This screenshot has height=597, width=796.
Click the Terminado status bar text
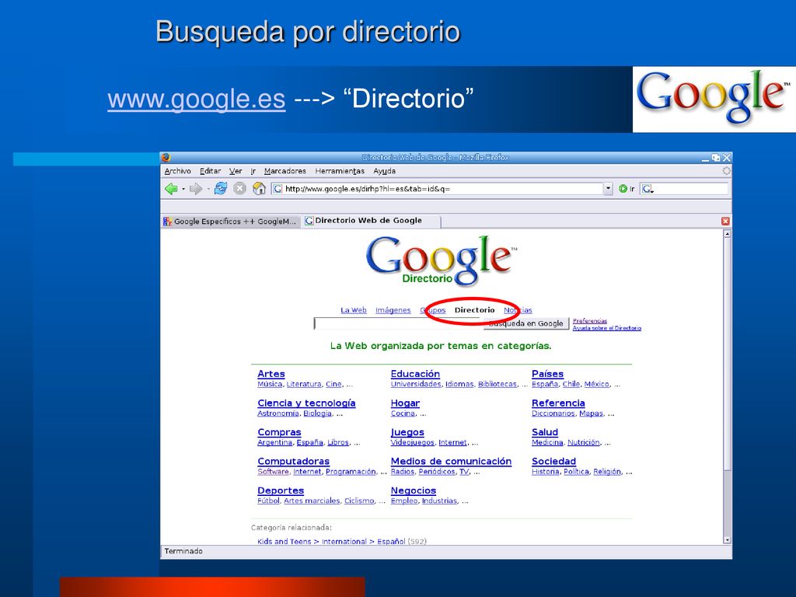coord(183,551)
